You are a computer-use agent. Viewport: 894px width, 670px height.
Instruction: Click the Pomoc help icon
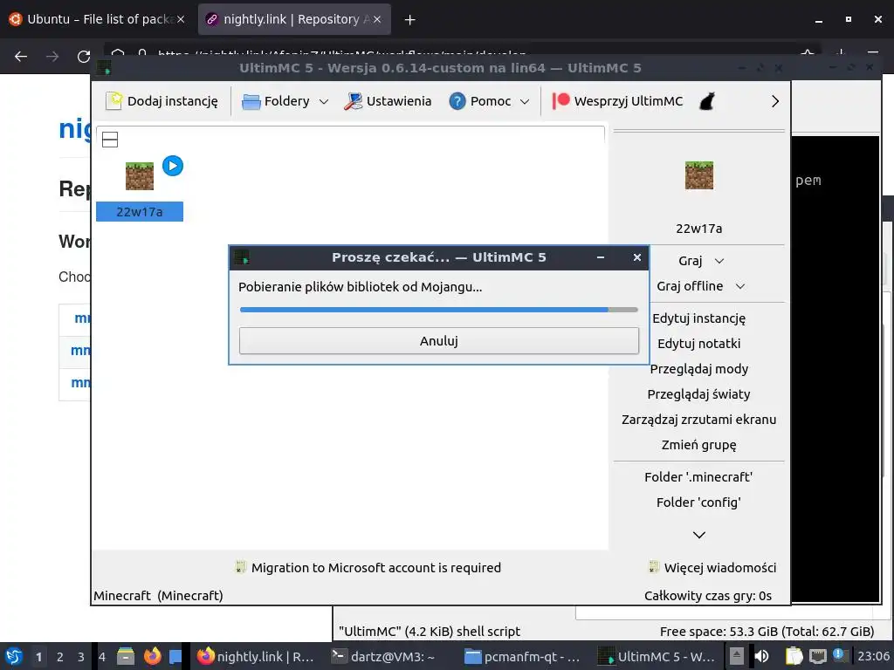(457, 101)
